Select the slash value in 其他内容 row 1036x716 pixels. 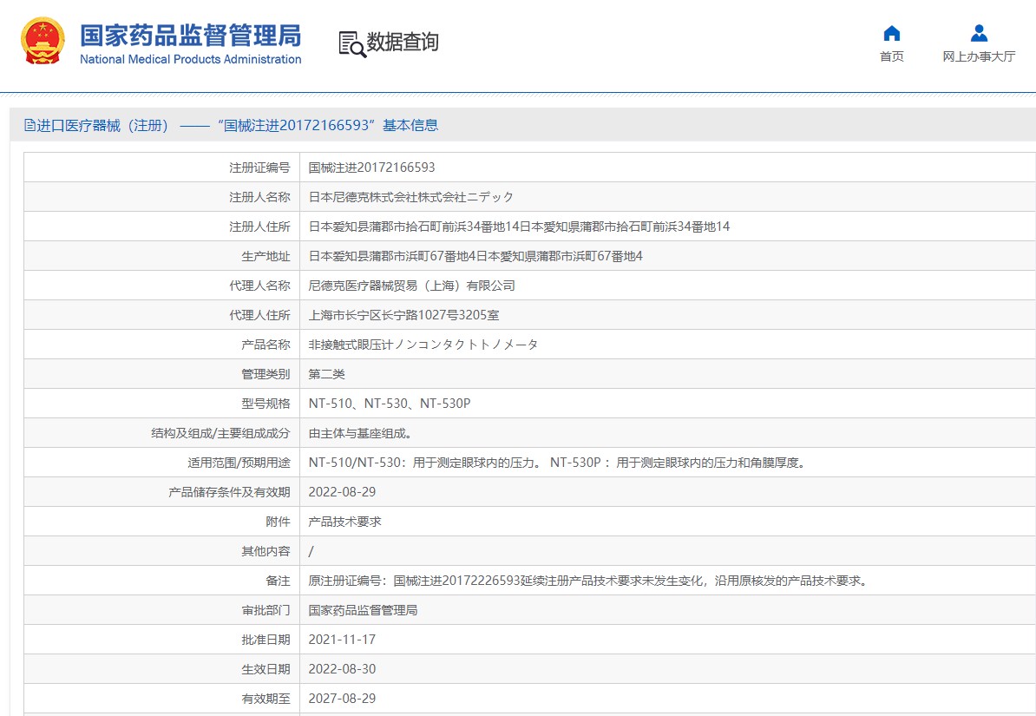pyautogui.click(x=311, y=551)
